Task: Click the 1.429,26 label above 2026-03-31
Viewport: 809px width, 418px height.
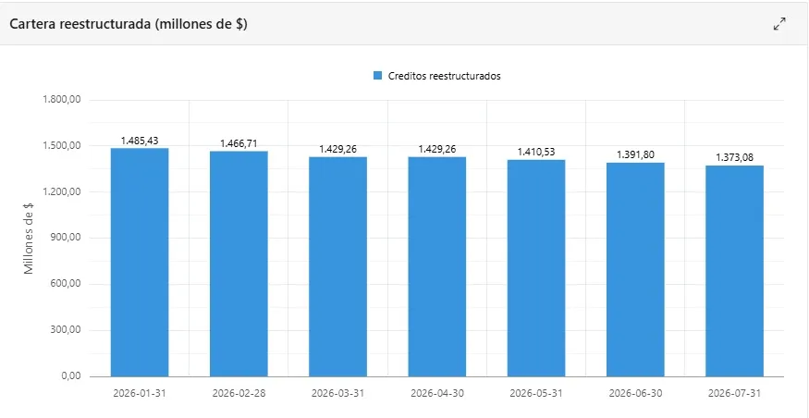Action: click(338, 149)
